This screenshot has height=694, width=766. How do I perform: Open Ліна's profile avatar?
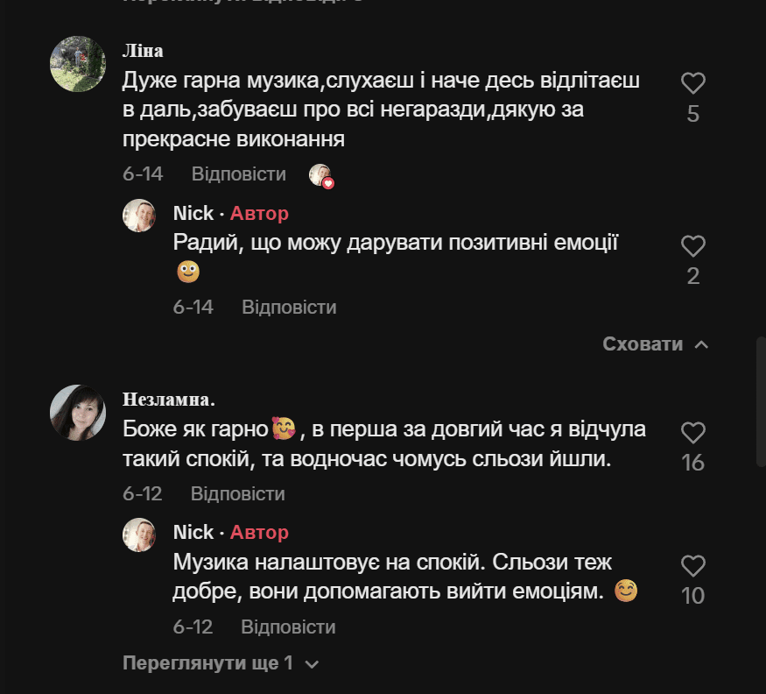[78, 64]
